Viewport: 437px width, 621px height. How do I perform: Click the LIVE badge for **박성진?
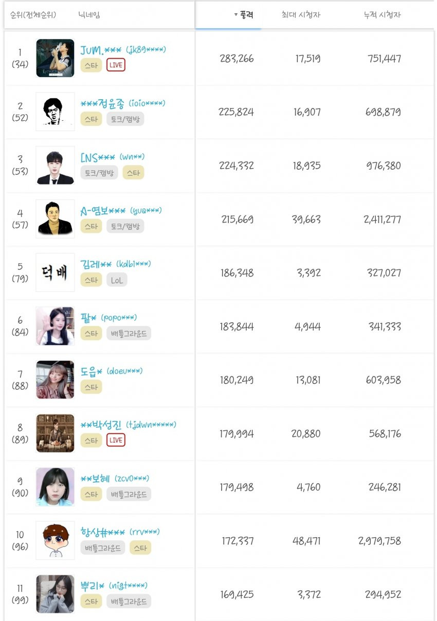coord(116,440)
